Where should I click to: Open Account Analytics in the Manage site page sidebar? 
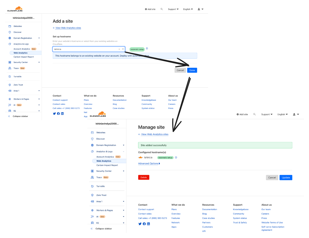tap(105, 157)
